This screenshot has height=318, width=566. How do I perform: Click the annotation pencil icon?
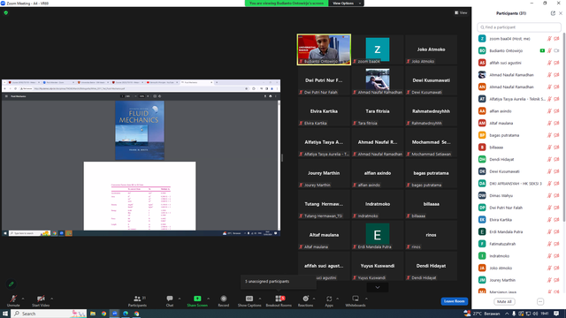[11, 284]
